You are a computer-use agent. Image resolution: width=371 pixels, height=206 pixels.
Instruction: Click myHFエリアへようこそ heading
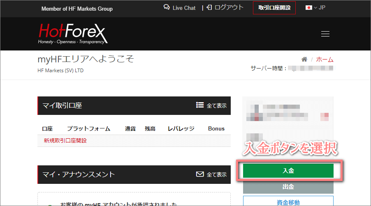[x=86, y=59]
